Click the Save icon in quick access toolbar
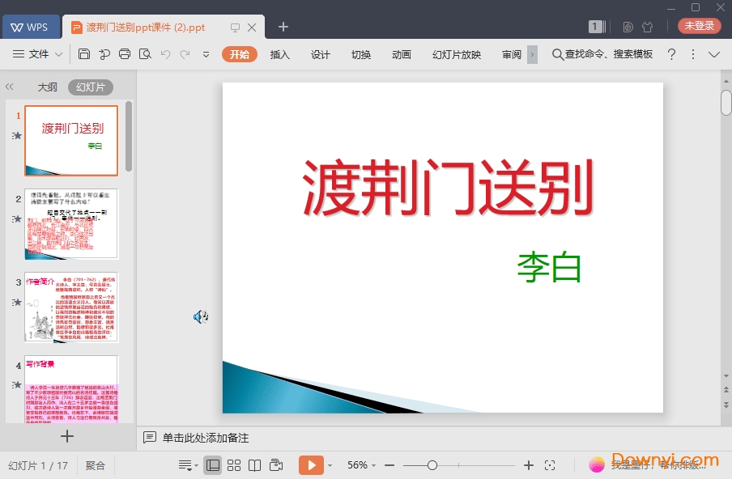The image size is (732, 479). pyautogui.click(x=84, y=54)
